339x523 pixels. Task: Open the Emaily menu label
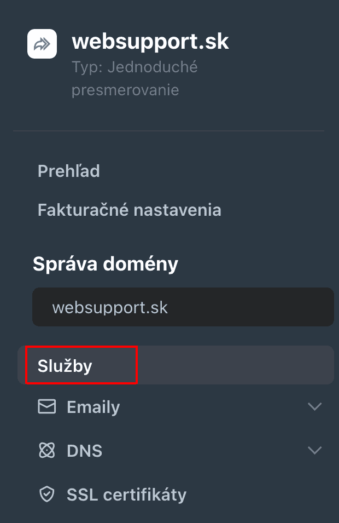click(x=93, y=407)
